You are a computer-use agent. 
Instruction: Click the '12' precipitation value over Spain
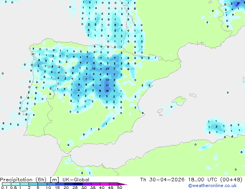[x=107, y=91]
